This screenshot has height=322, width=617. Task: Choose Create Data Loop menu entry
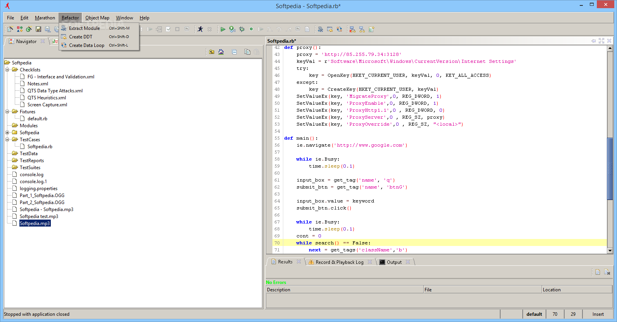99,45
